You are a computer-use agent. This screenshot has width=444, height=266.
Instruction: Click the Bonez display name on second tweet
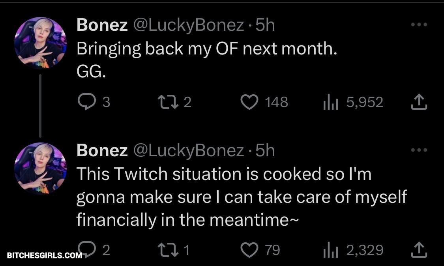click(x=102, y=150)
